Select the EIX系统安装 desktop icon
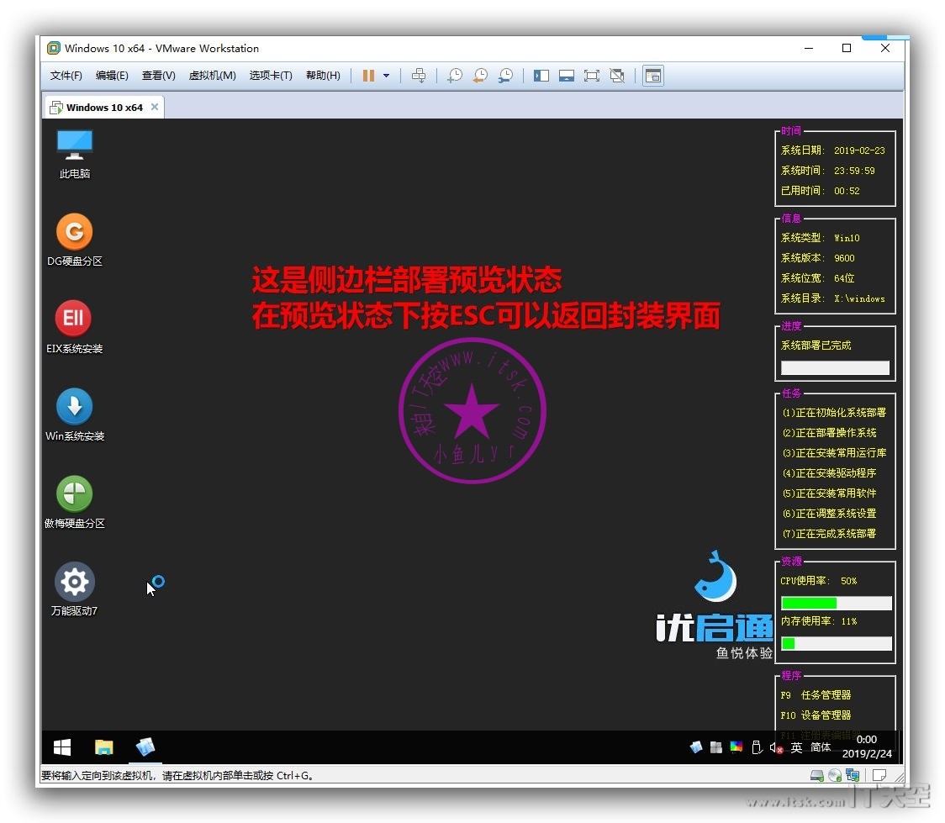Viewport: 945px width, 823px height. point(74,329)
